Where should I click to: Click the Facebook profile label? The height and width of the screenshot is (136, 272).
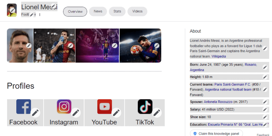23,122
